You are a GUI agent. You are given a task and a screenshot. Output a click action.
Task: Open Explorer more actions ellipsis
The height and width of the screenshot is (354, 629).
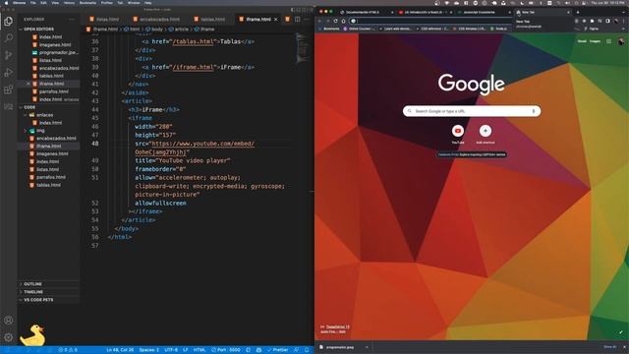coord(72,19)
